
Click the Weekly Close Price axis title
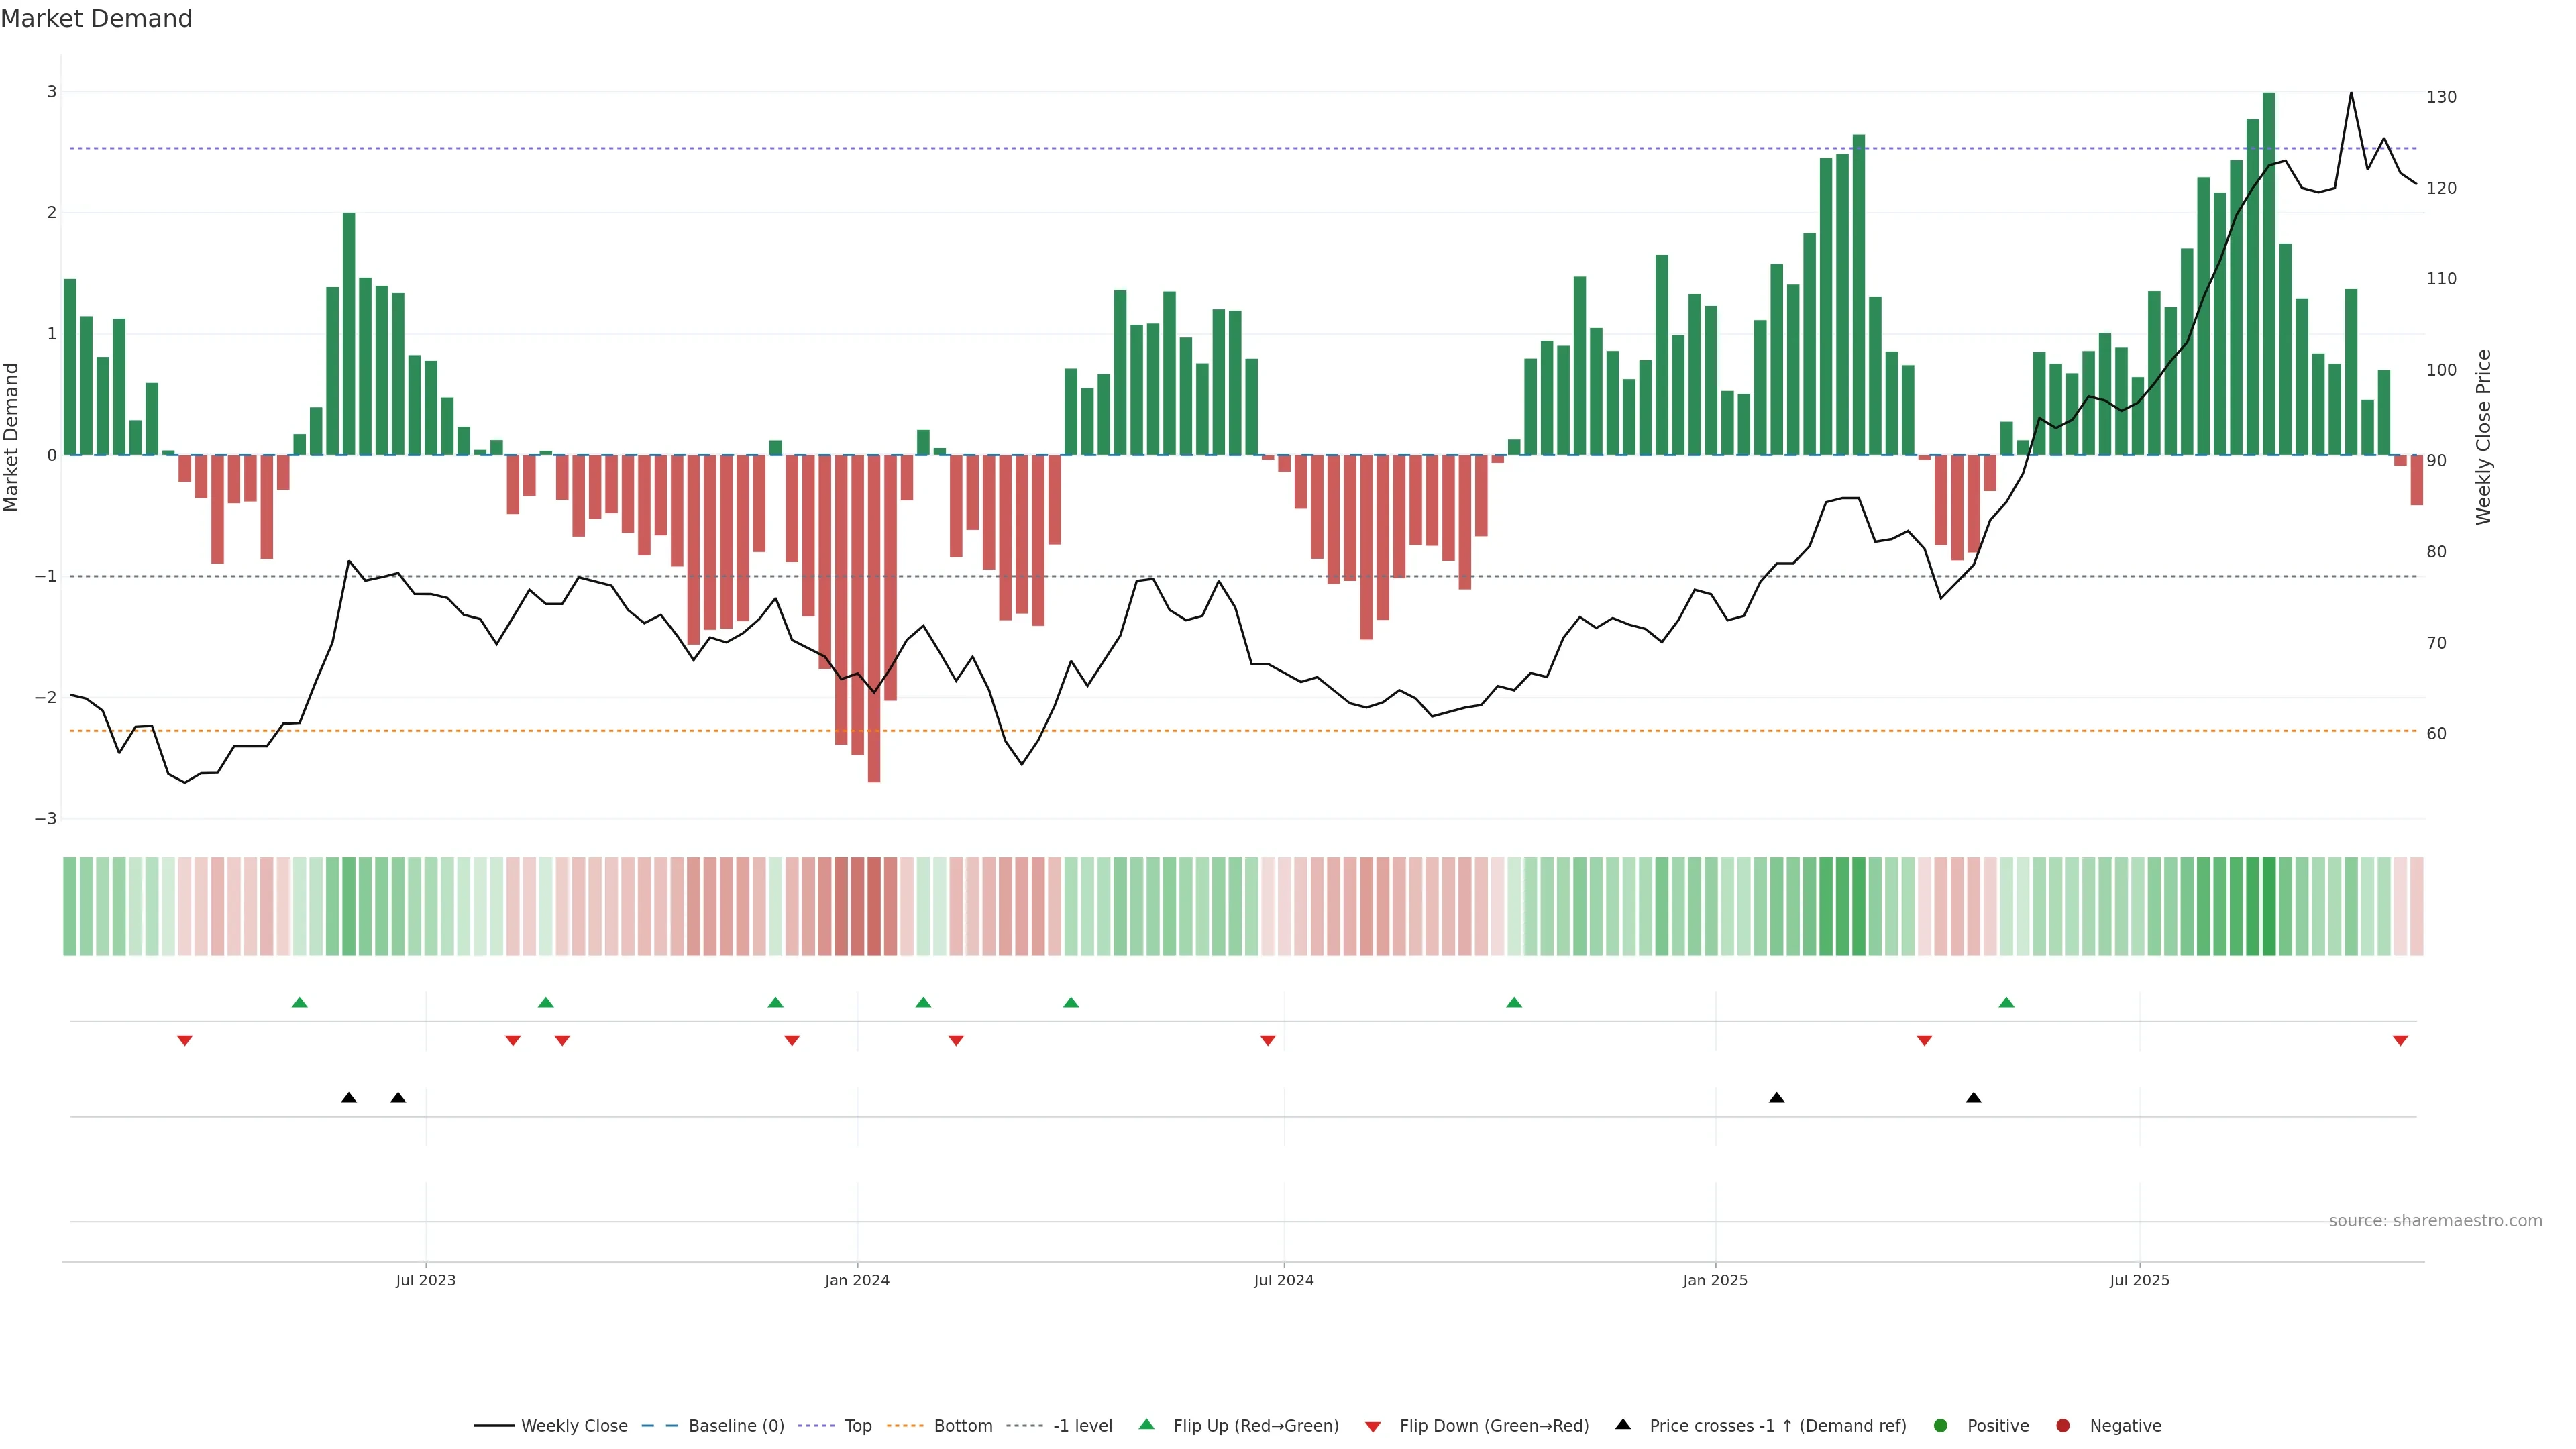point(2484,437)
